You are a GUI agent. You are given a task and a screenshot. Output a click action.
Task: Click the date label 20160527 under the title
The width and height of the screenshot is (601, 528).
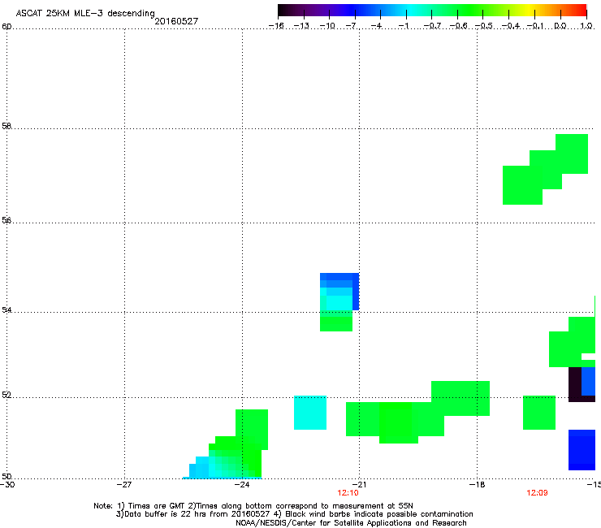176,21
